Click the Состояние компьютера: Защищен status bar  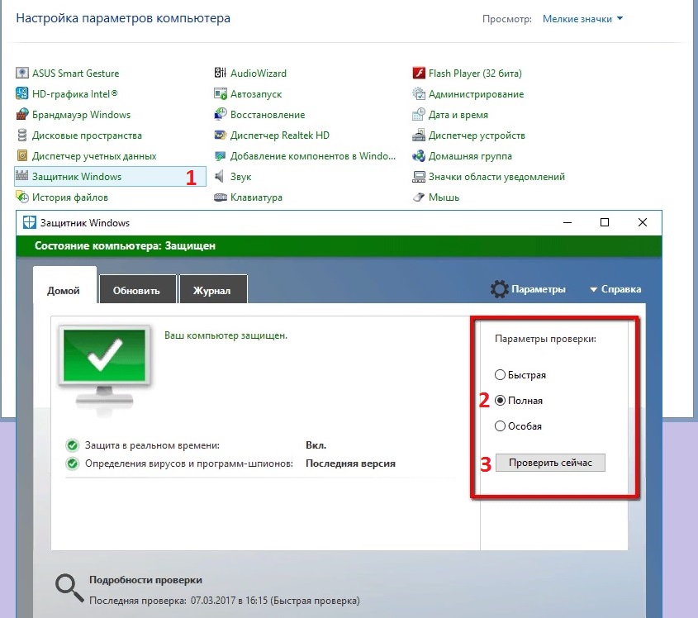[x=339, y=245]
